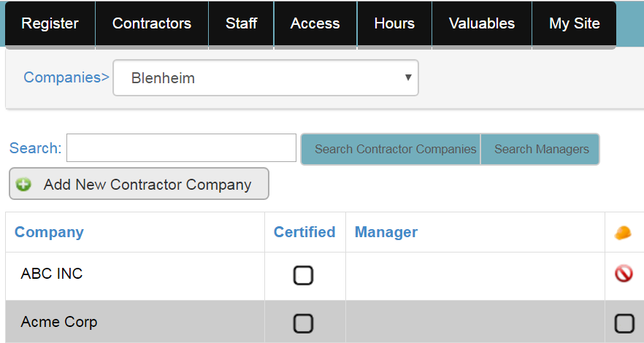The height and width of the screenshot is (343, 644).
Task: Open the Register menu
Action: [50, 23]
